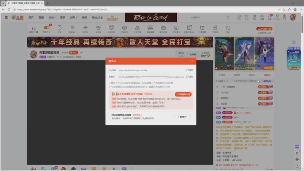
Task: Open the 下载 download icon
Action: [254, 17]
